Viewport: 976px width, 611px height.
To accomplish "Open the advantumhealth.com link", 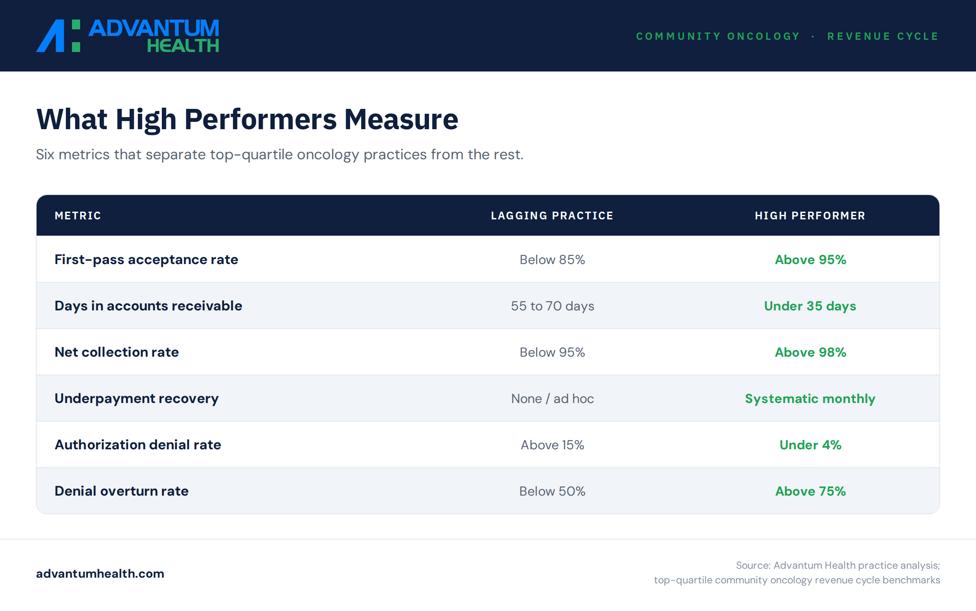I will (x=100, y=573).
